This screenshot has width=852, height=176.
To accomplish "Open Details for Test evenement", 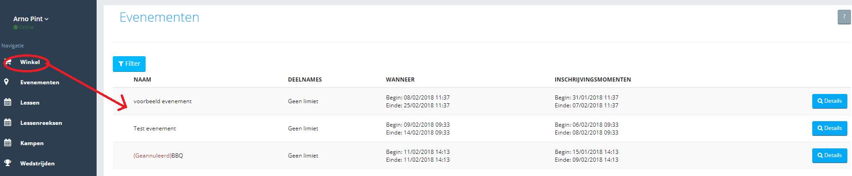I will (829, 129).
